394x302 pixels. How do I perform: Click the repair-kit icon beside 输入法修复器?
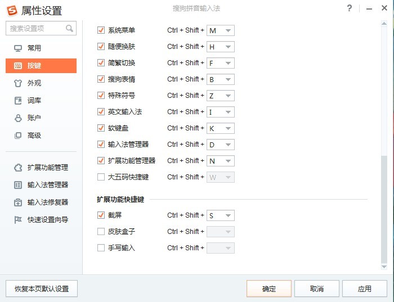point(18,202)
